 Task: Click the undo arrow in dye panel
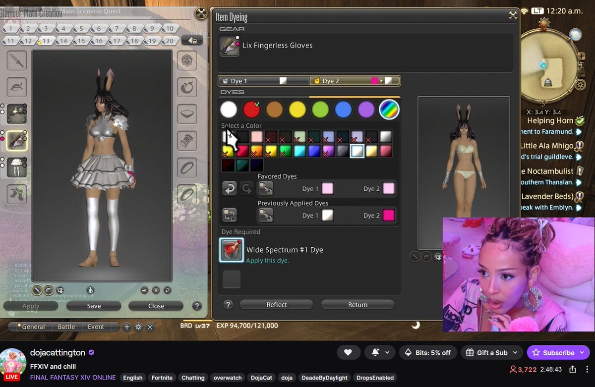point(230,188)
